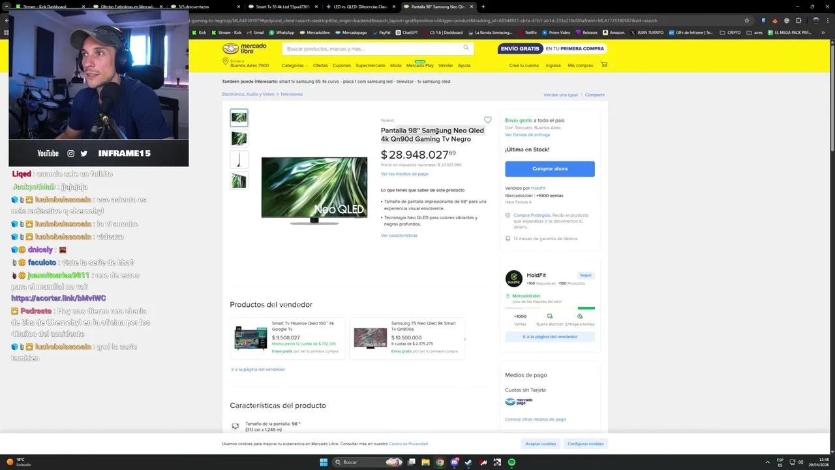The width and height of the screenshot is (835, 470).
Task: Open the Ofertas menu item
Action: (320, 65)
